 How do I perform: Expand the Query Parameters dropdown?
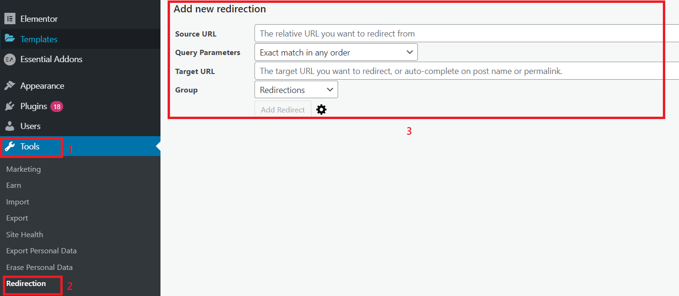tap(336, 52)
